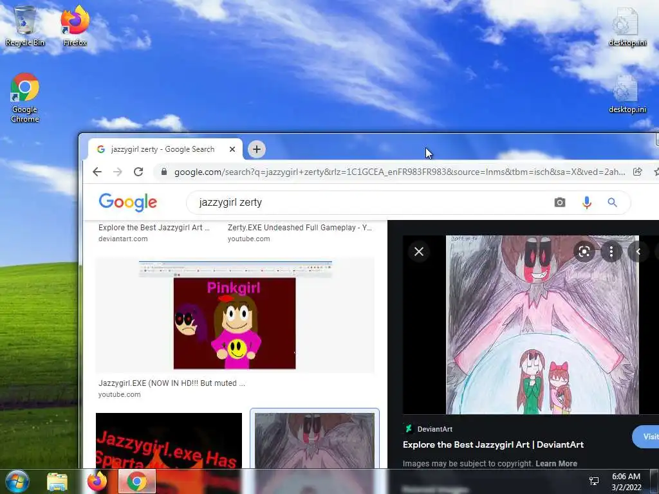Open the Google Chrome desktop shortcut
The image size is (659, 494).
click(x=25, y=98)
